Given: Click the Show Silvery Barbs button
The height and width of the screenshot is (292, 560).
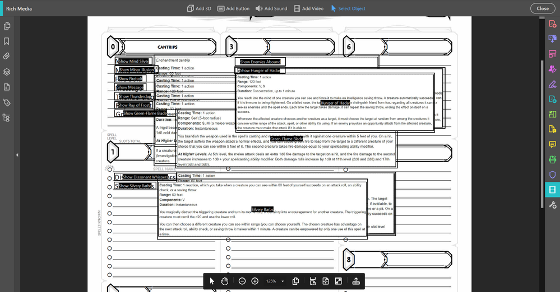Looking at the screenshot, I should click(135, 186).
